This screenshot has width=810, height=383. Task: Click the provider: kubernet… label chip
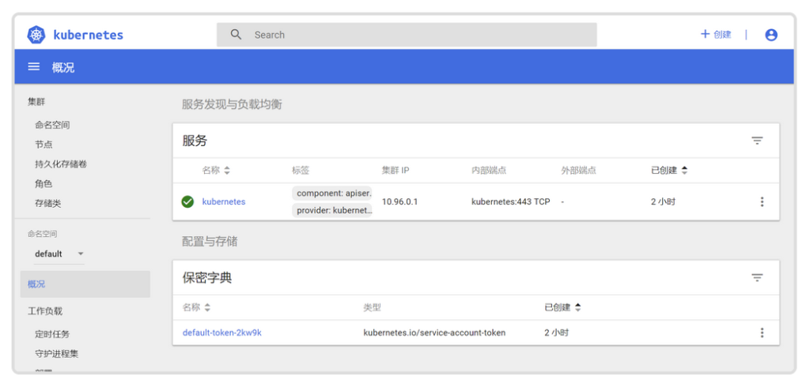point(332,210)
